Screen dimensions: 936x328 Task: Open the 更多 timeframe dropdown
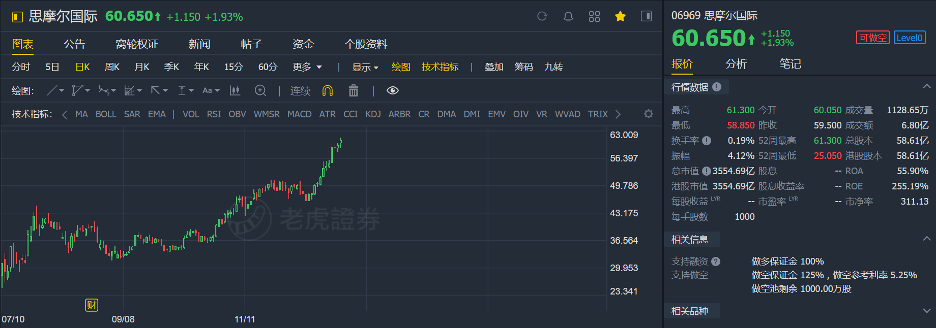click(307, 67)
